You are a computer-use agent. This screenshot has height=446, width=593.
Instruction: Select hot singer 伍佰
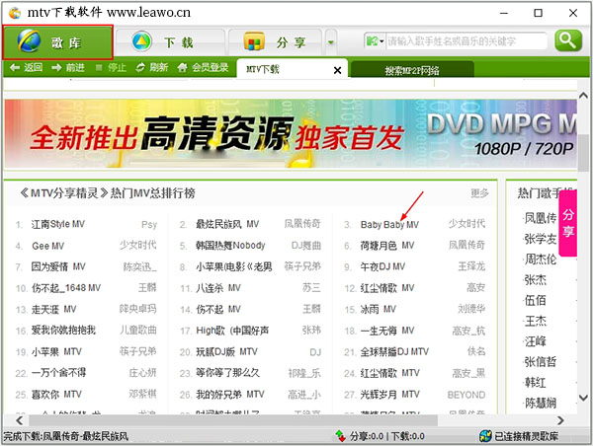pyautogui.click(x=535, y=300)
